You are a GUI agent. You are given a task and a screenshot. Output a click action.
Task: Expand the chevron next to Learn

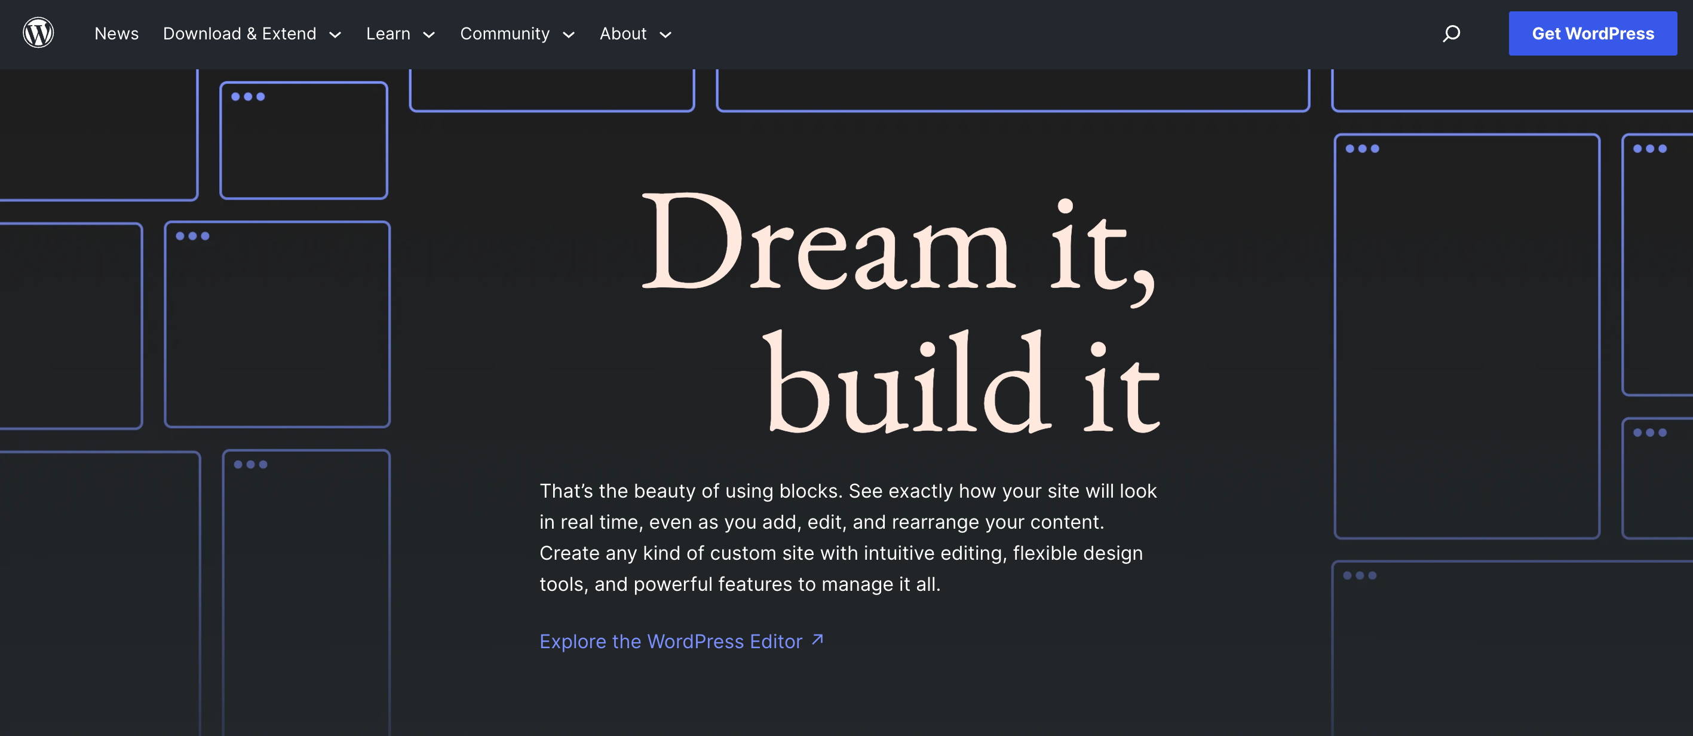click(x=429, y=35)
